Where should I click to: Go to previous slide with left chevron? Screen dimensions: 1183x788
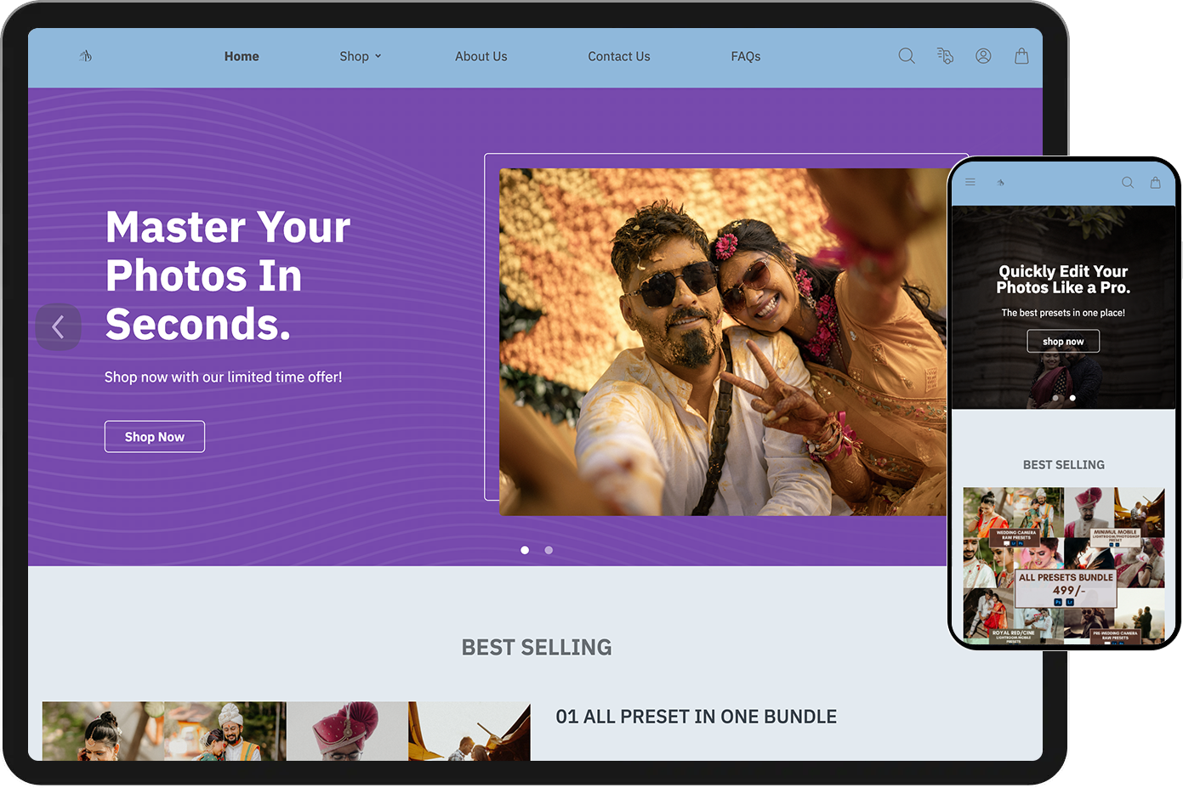(58, 326)
